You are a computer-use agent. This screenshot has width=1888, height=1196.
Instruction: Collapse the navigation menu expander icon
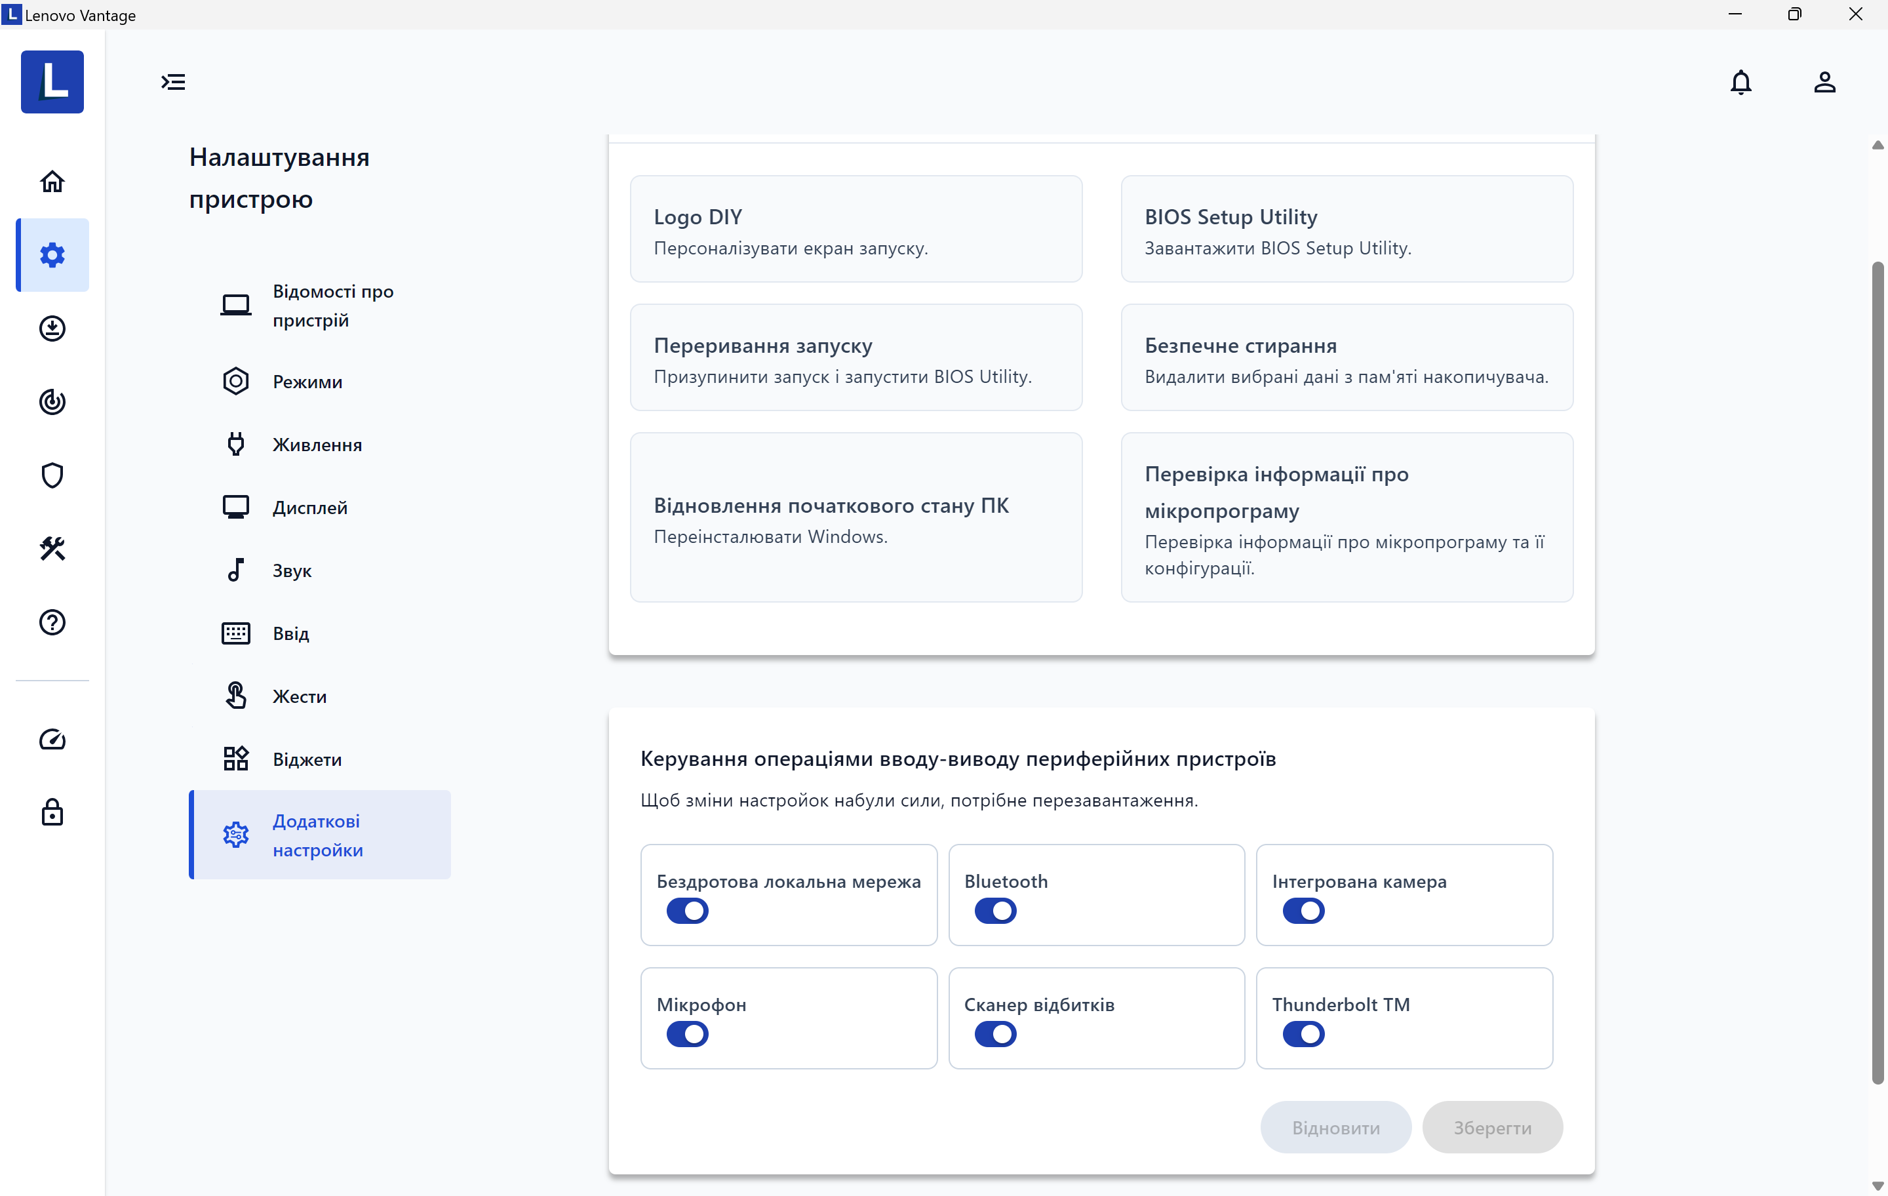173,81
